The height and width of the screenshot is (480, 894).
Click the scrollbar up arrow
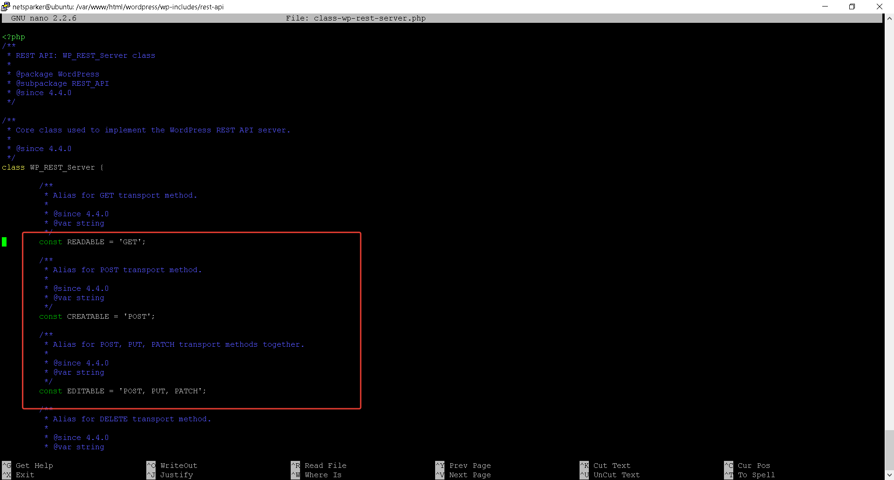coord(889,19)
